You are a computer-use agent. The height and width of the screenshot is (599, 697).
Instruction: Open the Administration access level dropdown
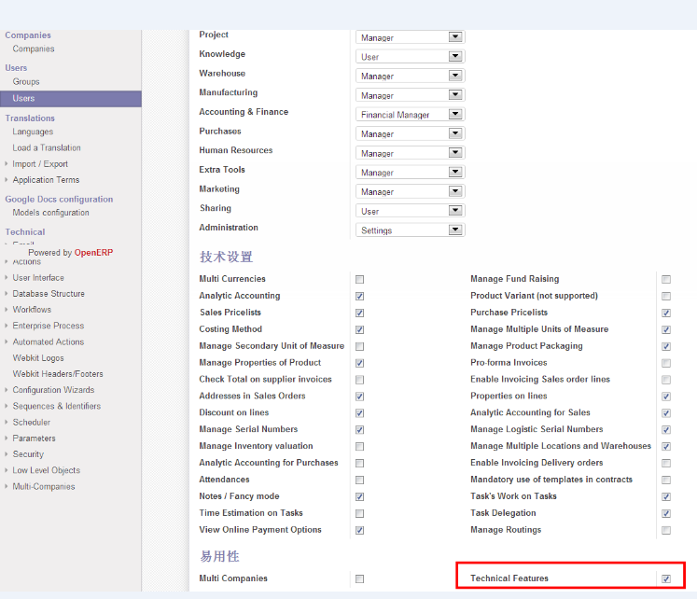tap(410, 230)
